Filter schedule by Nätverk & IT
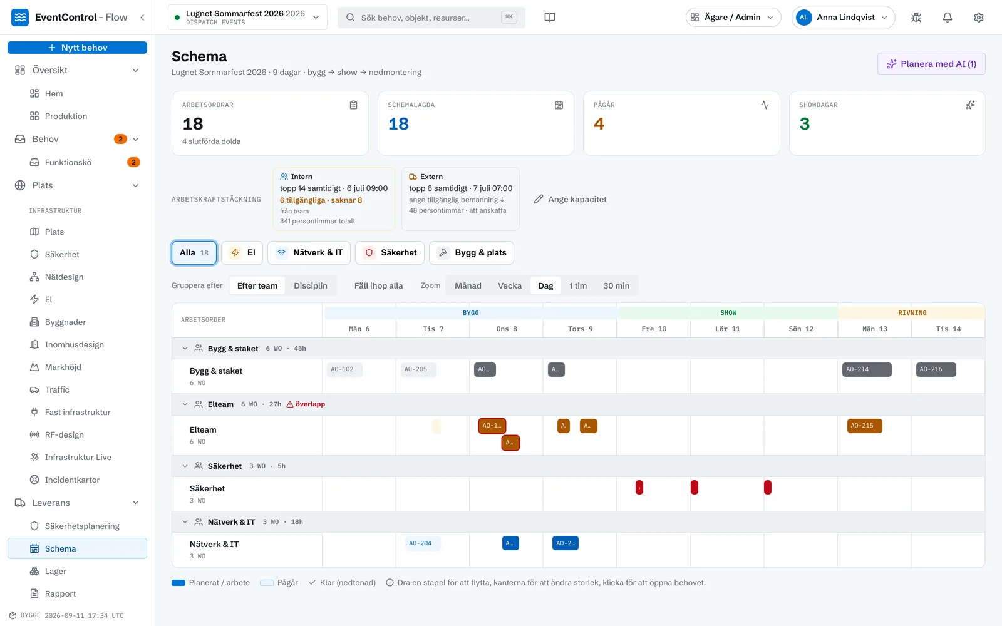This screenshot has width=1002, height=626. pos(309,253)
